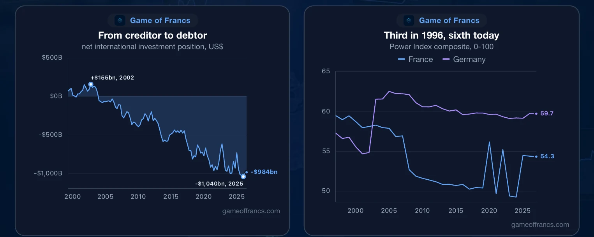Open gameoffrancs.com link under creditor chart

(251, 211)
